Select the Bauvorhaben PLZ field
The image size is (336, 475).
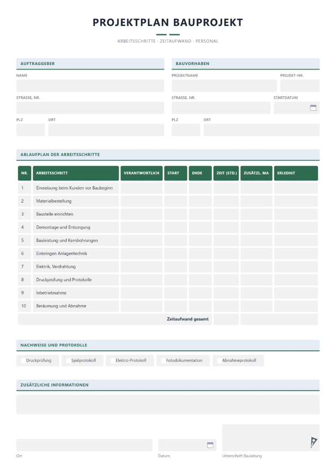pyautogui.click(x=186, y=130)
